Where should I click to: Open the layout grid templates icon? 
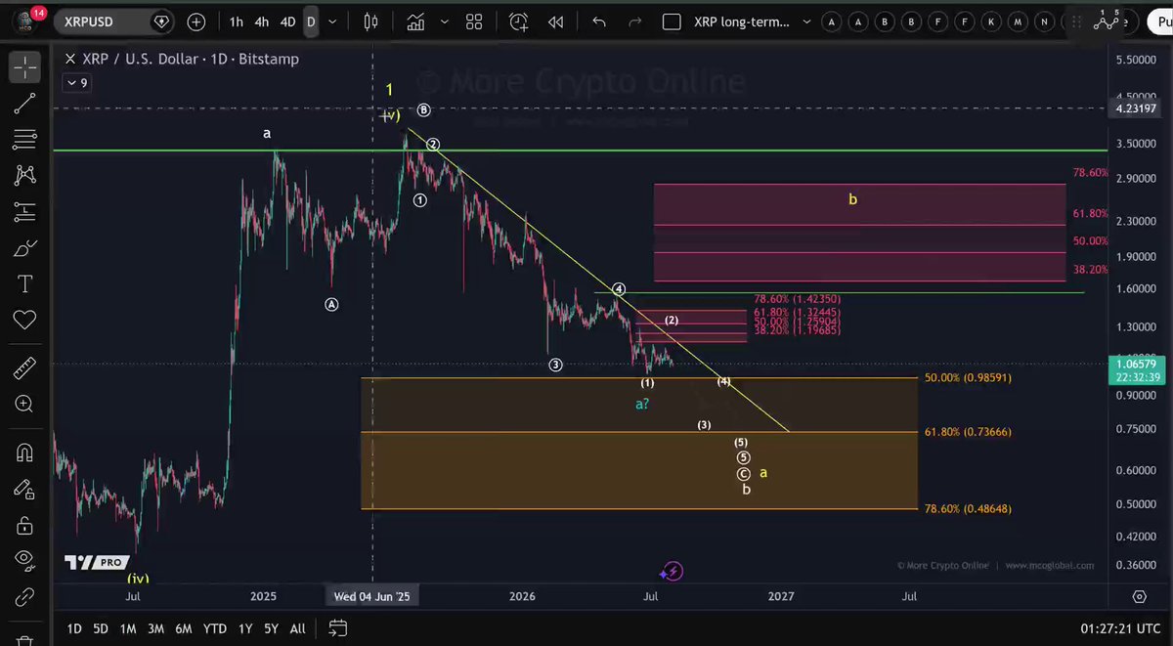click(474, 22)
